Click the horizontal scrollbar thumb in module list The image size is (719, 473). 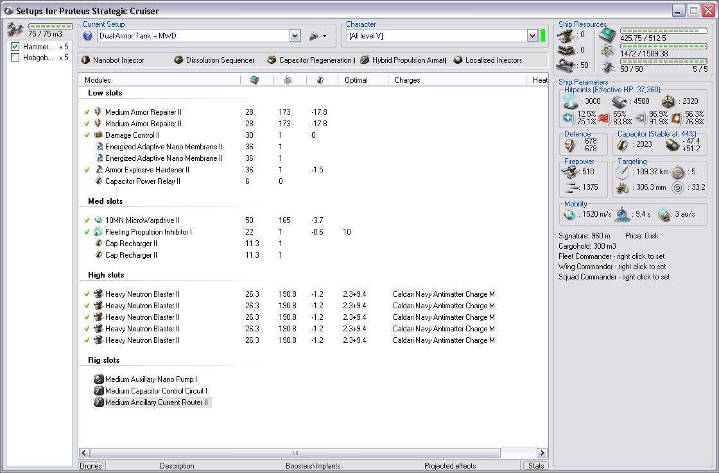click(x=295, y=453)
